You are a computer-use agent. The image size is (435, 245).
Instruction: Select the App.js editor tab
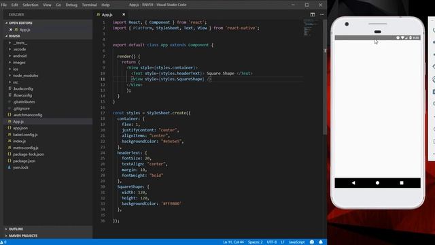(107, 15)
